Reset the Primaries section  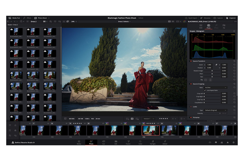pos(234,118)
